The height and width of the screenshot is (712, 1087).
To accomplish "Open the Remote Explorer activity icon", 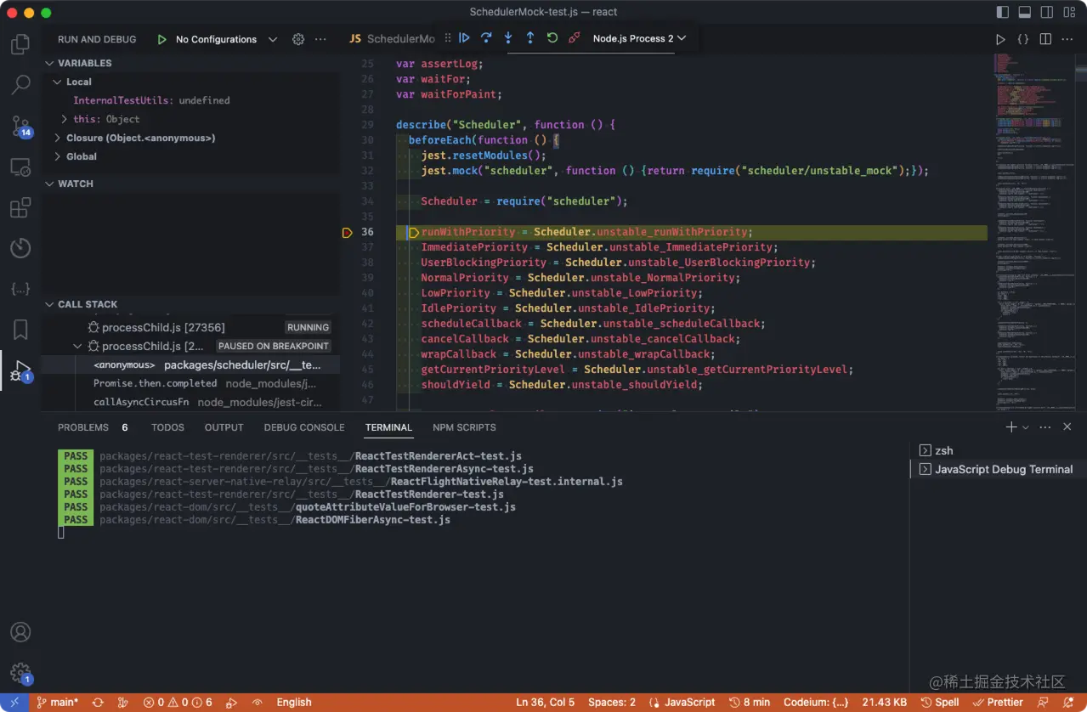I will coord(20,167).
